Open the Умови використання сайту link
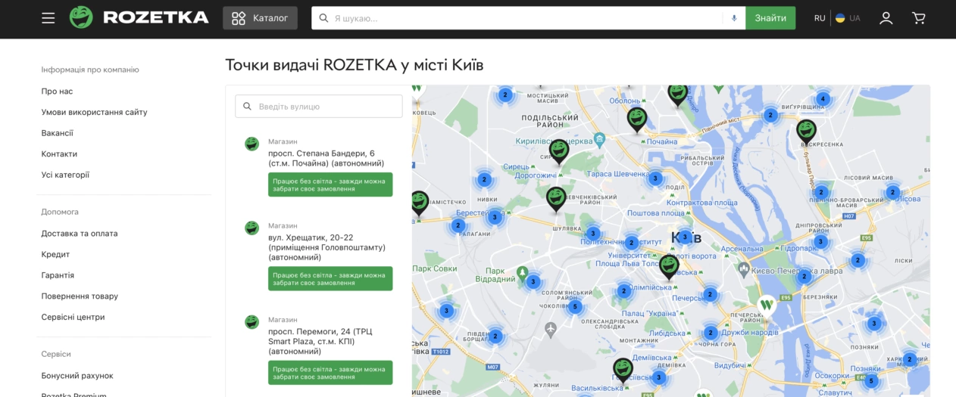 94,112
